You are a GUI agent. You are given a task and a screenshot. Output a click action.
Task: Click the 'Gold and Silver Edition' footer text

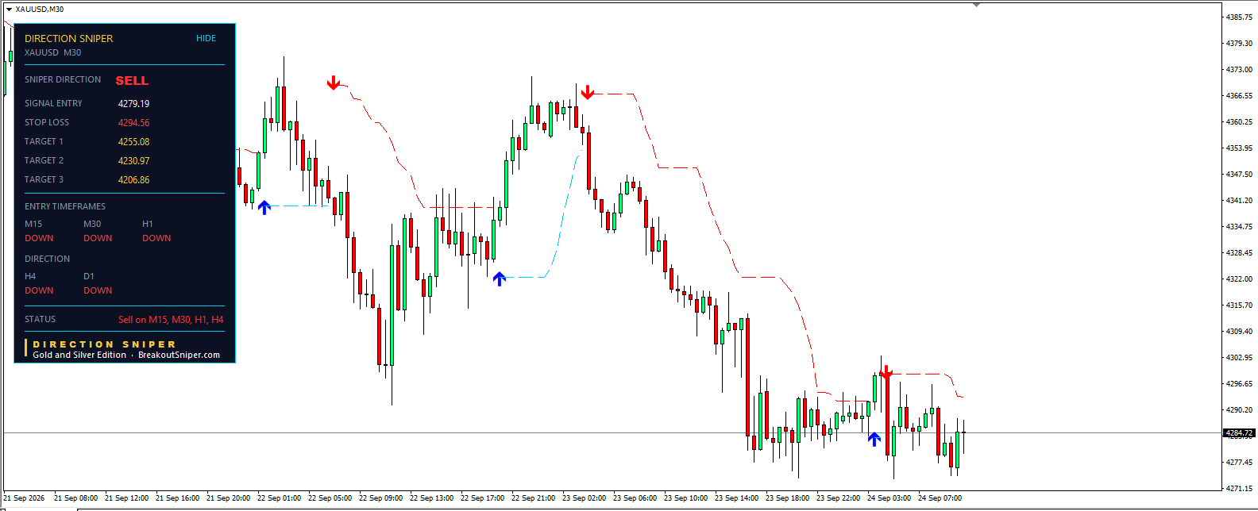coord(79,355)
